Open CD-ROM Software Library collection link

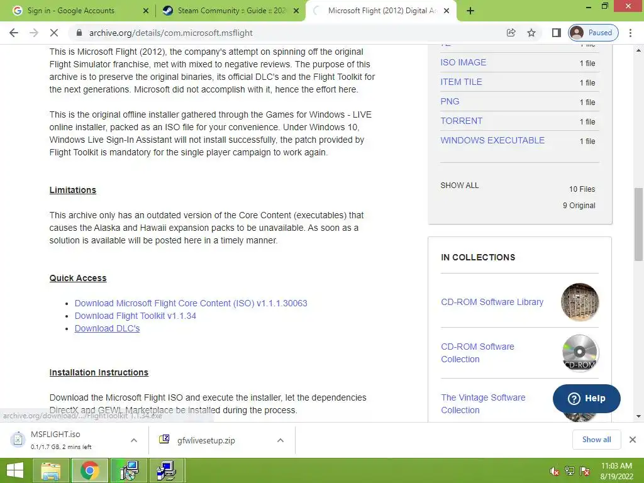point(492,302)
